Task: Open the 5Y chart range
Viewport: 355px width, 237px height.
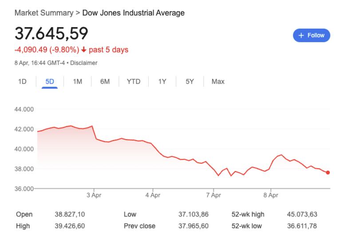Action: [x=190, y=81]
